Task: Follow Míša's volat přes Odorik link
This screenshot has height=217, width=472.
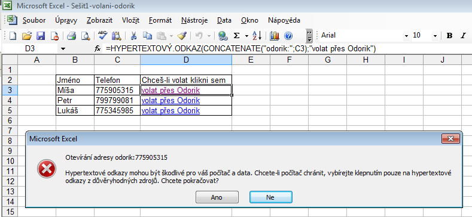Action: [x=170, y=91]
